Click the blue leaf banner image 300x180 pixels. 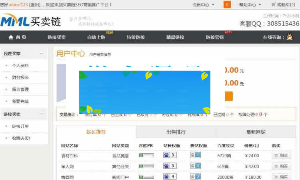click(144, 92)
